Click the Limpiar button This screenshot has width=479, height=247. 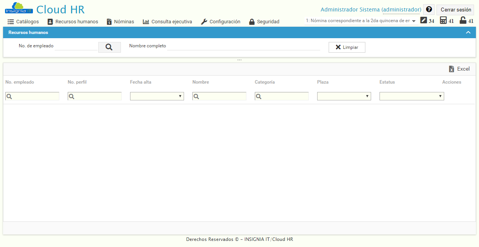[347, 47]
